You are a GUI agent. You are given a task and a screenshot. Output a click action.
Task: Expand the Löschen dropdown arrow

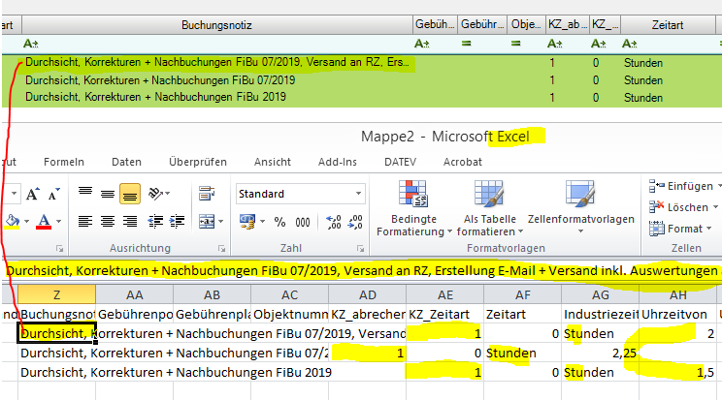pos(715,207)
